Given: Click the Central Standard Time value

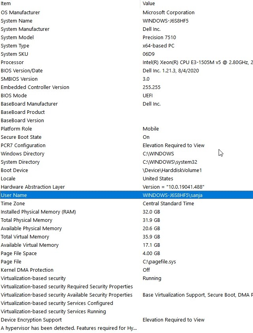Looking at the screenshot, I should click(168, 203).
